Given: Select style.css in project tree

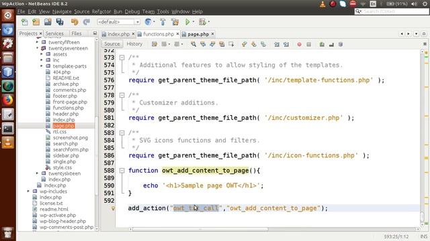Looking at the screenshot, I should 62,167.
